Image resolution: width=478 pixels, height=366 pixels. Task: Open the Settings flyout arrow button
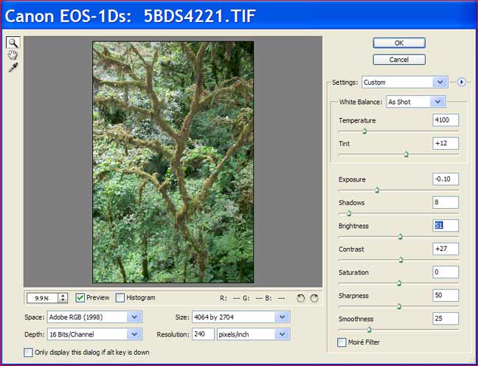tap(462, 82)
